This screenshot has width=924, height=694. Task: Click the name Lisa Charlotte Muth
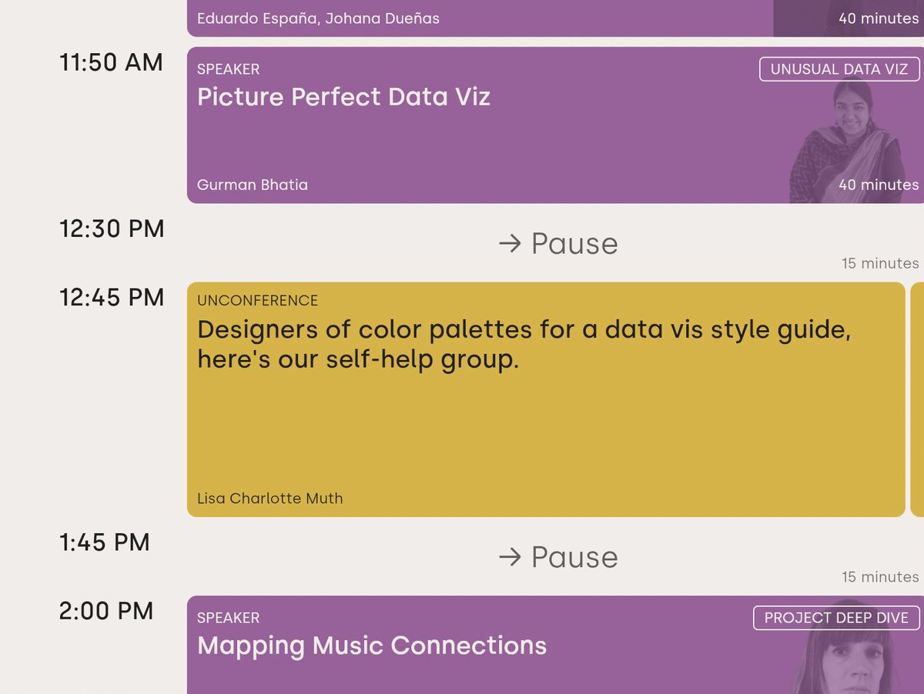269,498
